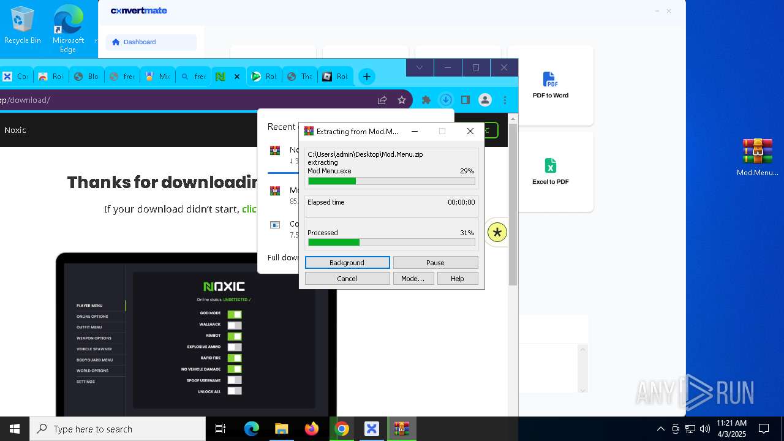Close the active Noxic tab
784x441 pixels.
237,77
